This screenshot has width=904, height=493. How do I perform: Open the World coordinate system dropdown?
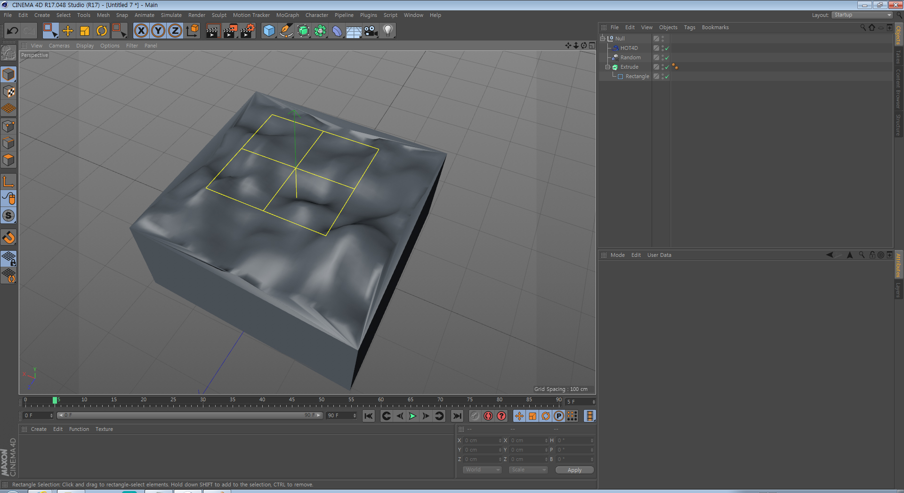(x=482, y=469)
